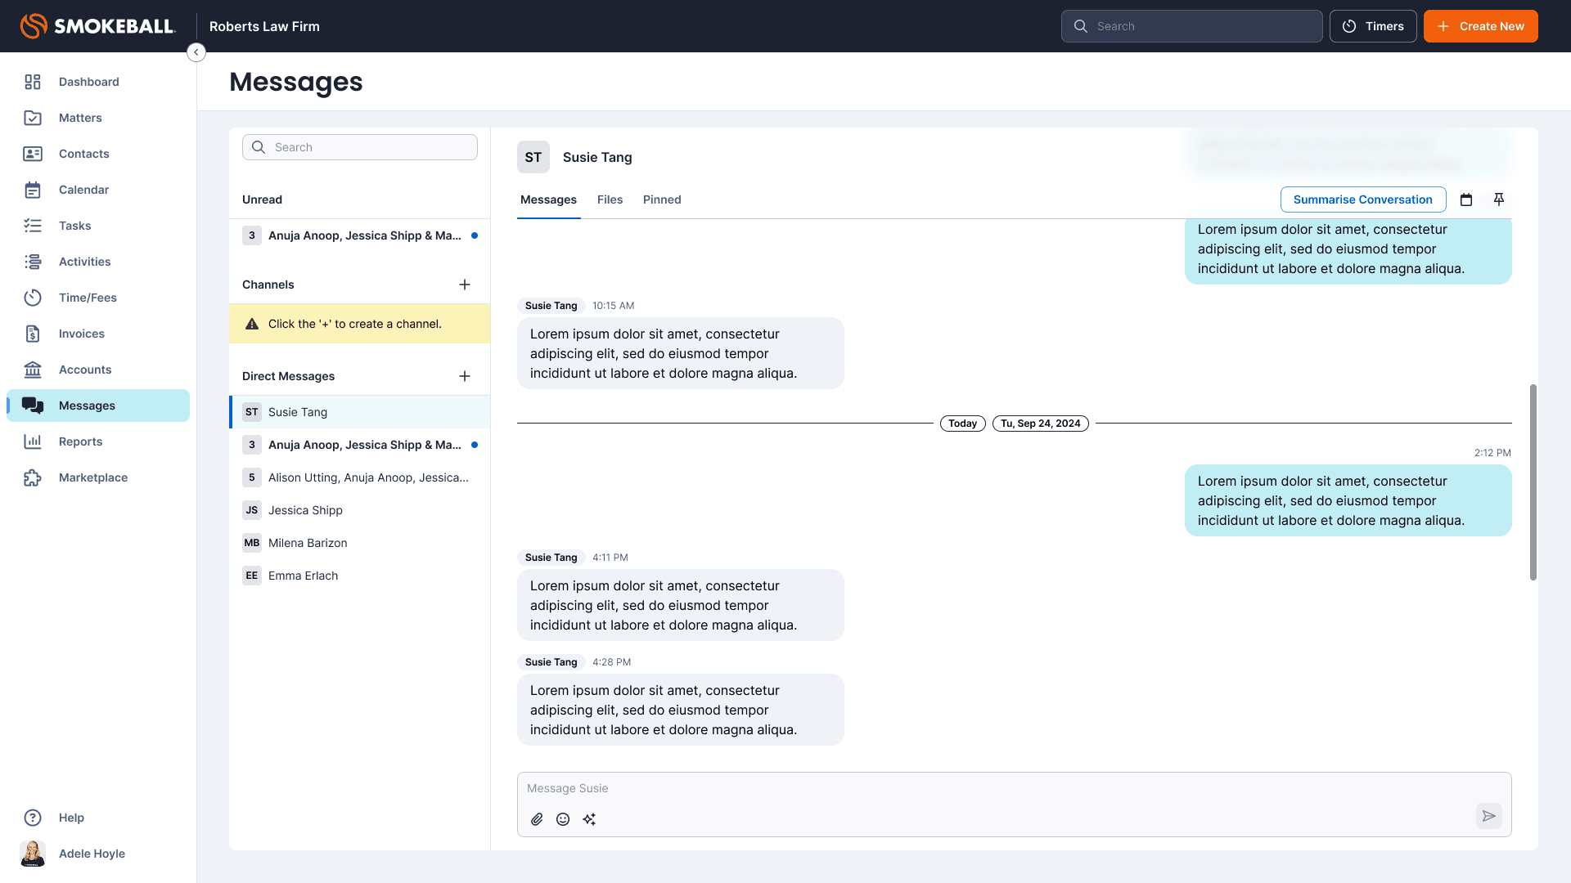Open the calendar icon beside Summarise Conversation

click(x=1466, y=199)
